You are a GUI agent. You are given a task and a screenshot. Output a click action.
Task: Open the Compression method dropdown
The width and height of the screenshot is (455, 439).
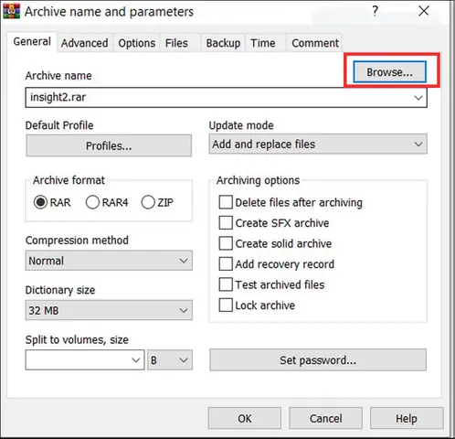click(109, 261)
